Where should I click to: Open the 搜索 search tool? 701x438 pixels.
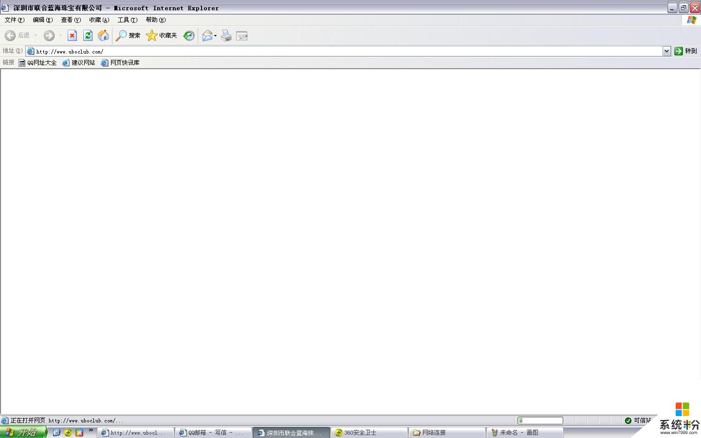click(x=128, y=36)
